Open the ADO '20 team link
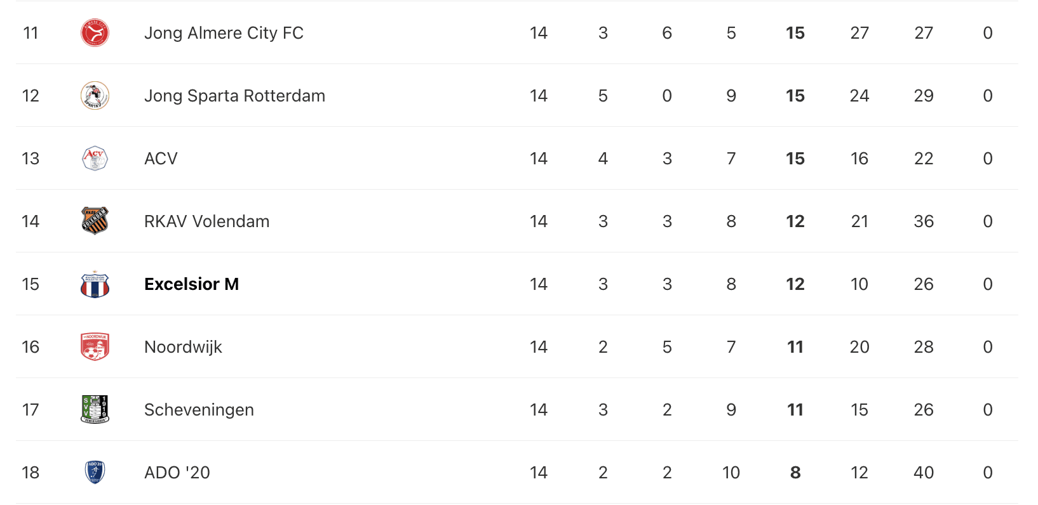This screenshot has height=505, width=1038. pyautogui.click(x=177, y=473)
